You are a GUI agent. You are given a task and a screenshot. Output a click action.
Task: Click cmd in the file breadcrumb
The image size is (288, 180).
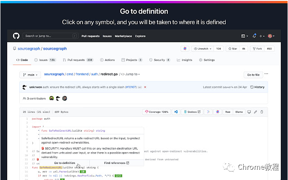pyautogui.click(x=70, y=74)
